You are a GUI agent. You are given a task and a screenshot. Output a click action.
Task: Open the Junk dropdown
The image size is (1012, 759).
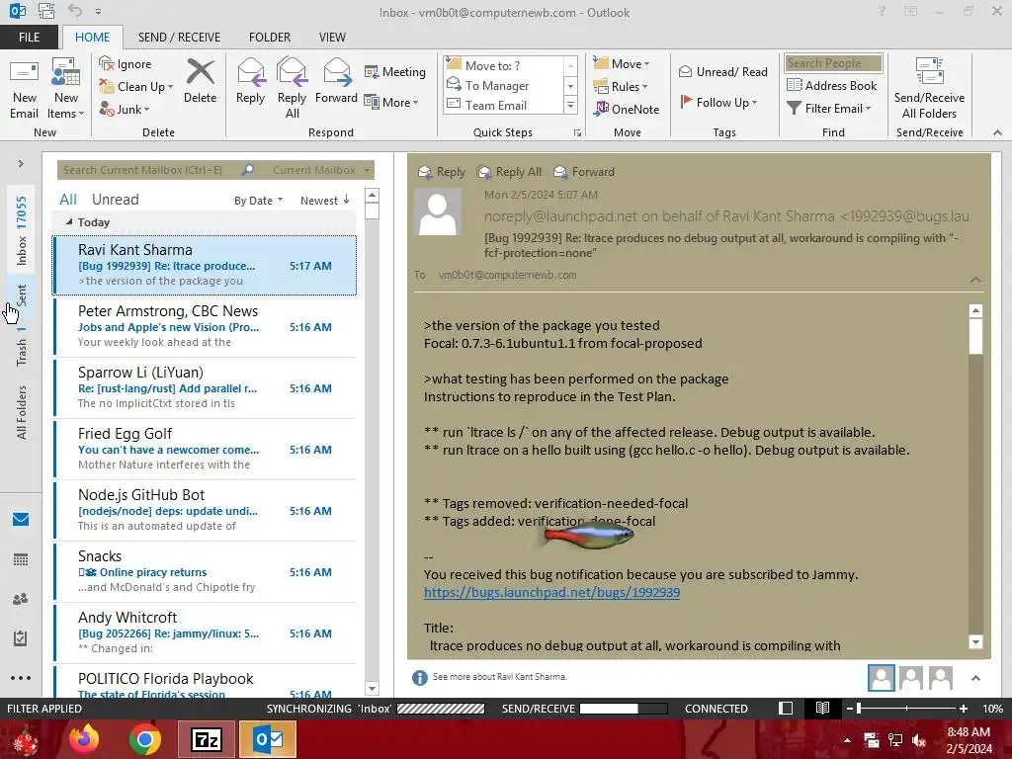click(124, 109)
